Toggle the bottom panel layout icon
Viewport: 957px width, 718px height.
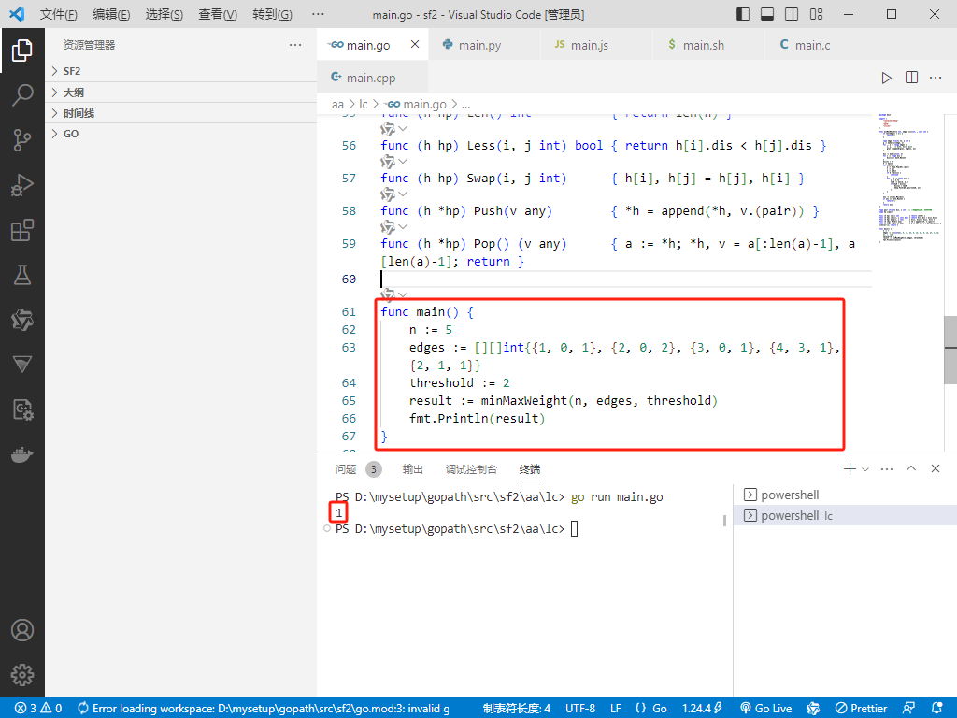click(767, 14)
